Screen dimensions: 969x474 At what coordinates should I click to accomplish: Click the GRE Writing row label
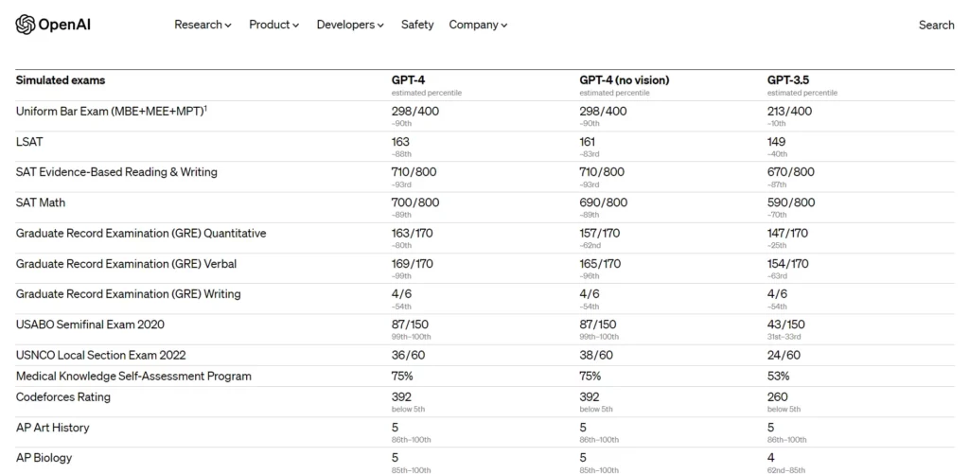[129, 294]
